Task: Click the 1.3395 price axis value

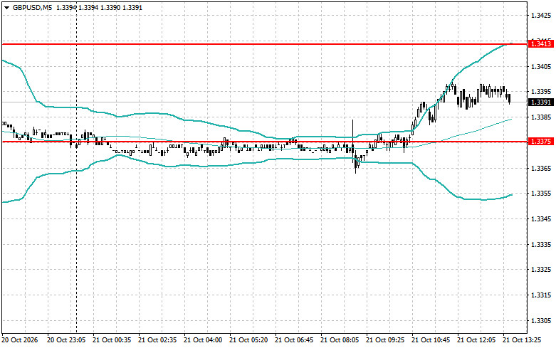Action: click(541, 91)
